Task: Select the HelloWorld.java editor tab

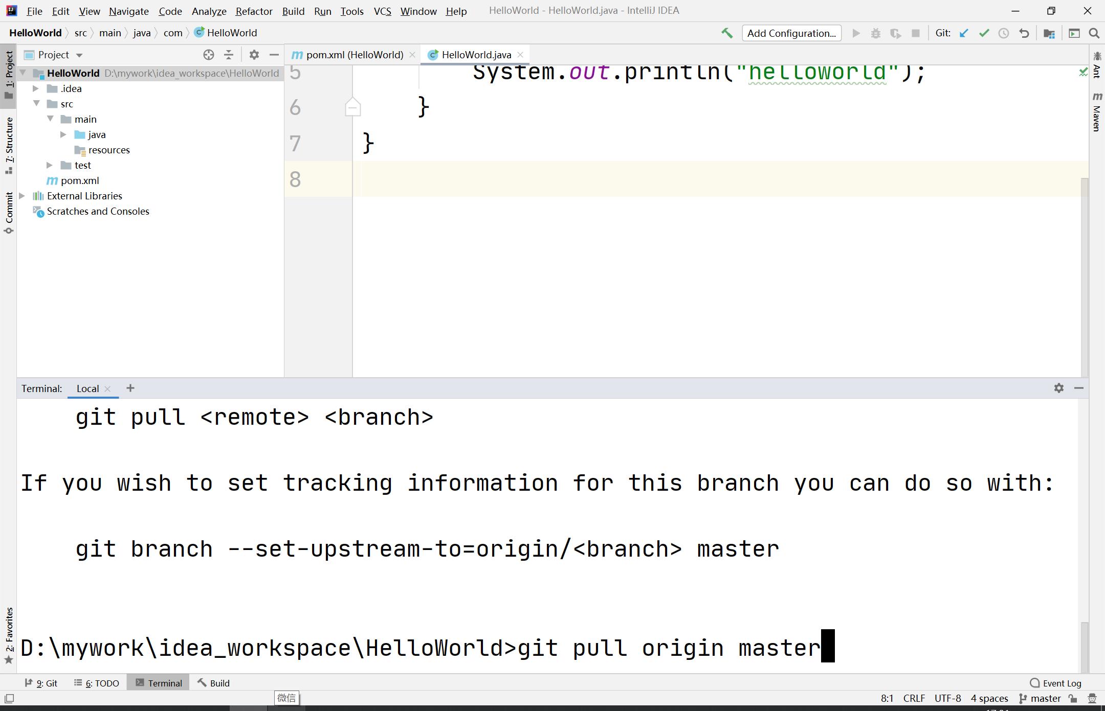Action: coord(475,54)
